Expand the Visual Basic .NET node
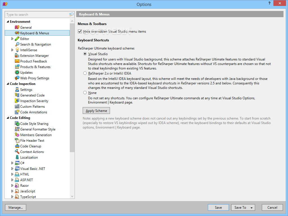 (x=12, y=169)
